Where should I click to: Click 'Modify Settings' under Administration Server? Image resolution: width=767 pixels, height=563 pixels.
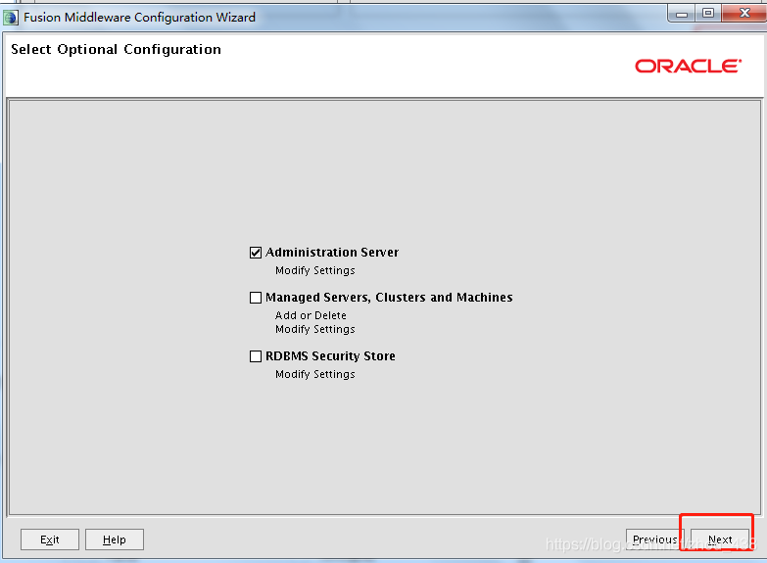315,270
